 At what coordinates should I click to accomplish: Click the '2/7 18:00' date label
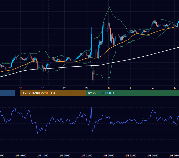(x=43, y=155)
